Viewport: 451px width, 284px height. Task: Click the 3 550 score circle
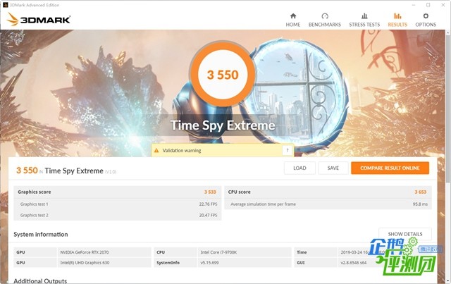click(223, 75)
